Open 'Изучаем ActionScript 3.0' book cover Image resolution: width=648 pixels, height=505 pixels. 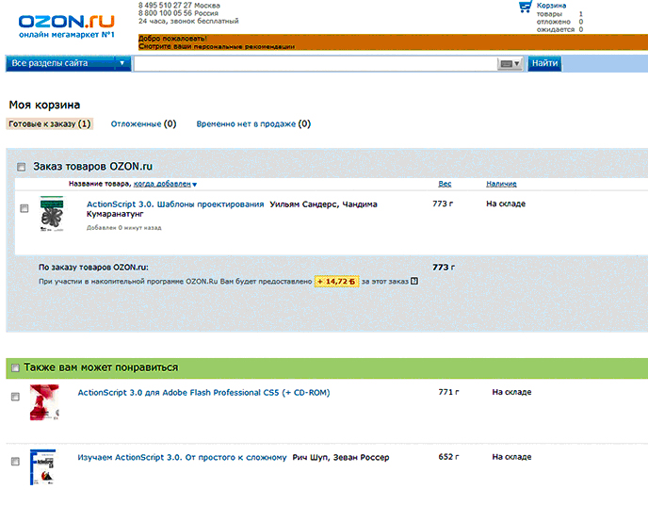click(x=43, y=467)
